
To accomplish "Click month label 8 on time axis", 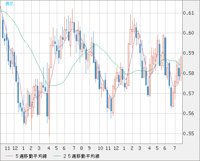I will (82, 148).
